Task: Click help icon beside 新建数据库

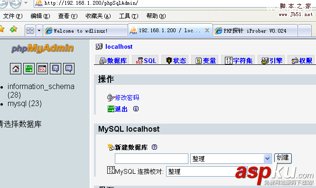Action: click(154, 147)
